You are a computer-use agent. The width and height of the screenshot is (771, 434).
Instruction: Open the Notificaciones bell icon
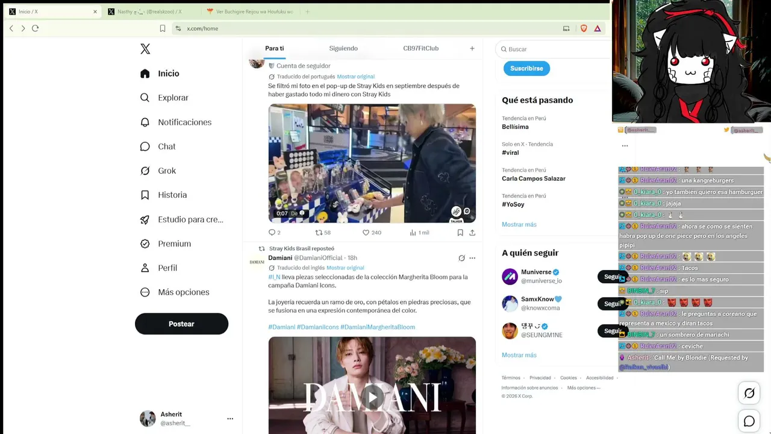pyautogui.click(x=145, y=122)
